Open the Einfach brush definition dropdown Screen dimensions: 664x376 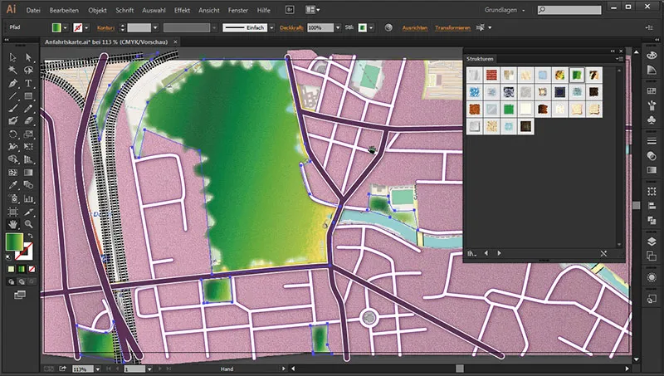pos(271,27)
